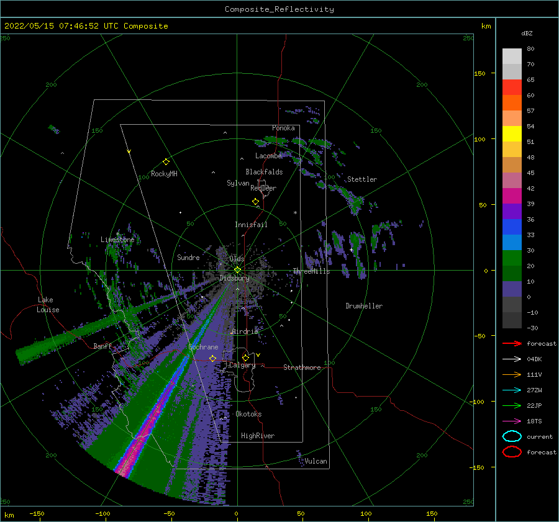
Task: Click the cyan 27ZW arrow icon
Action: click(x=512, y=390)
